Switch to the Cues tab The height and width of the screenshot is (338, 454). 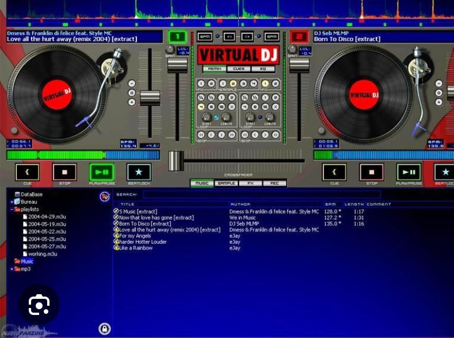tap(239, 69)
